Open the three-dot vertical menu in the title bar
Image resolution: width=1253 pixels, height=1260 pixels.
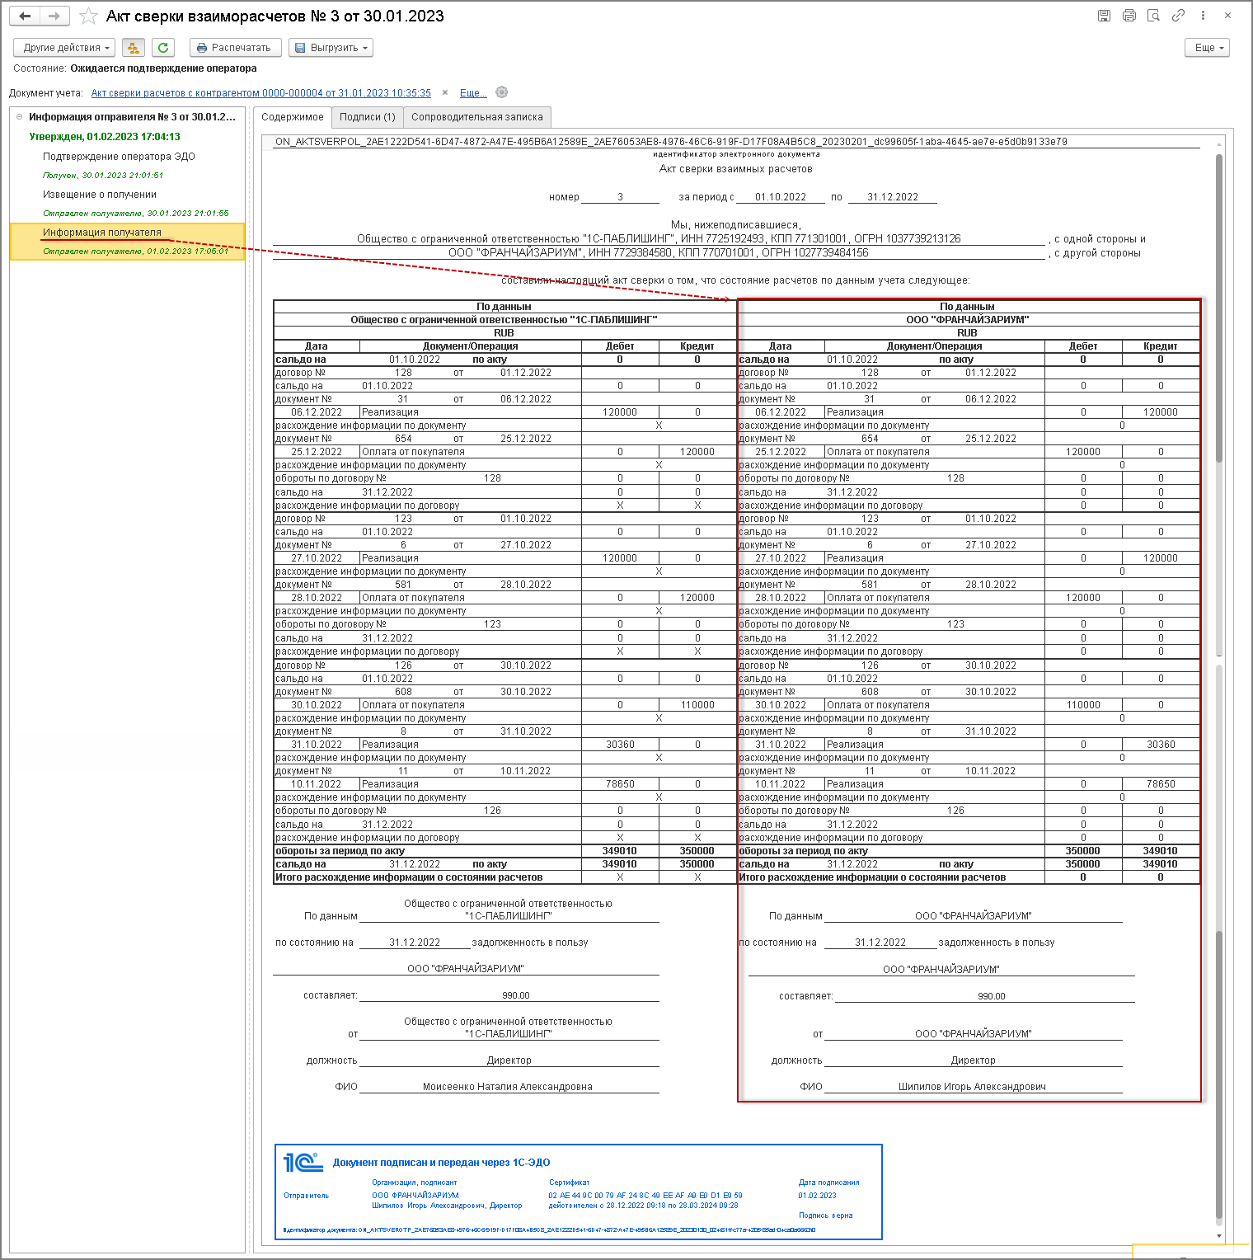[1204, 16]
